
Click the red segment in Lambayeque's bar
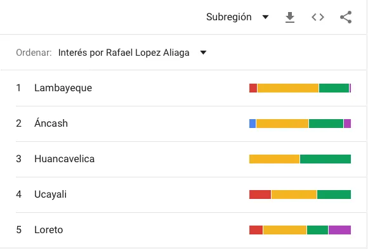tap(253, 88)
